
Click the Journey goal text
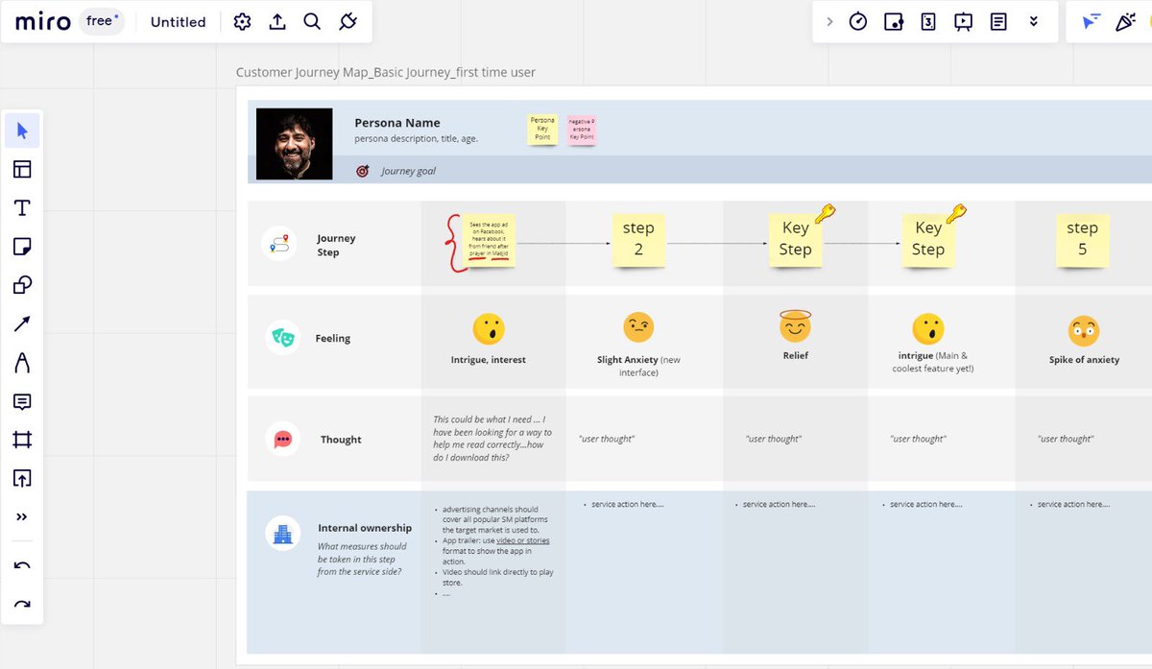click(408, 171)
